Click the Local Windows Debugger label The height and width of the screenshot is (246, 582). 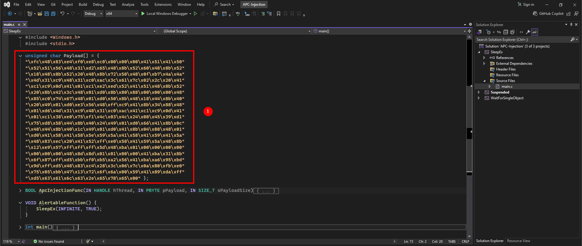click(x=167, y=14)
